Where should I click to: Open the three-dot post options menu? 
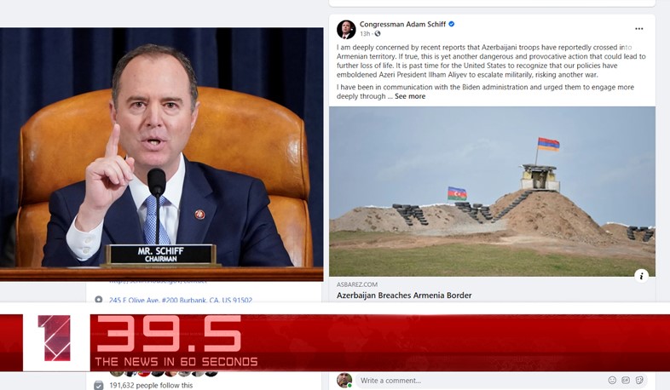point(638,29)
